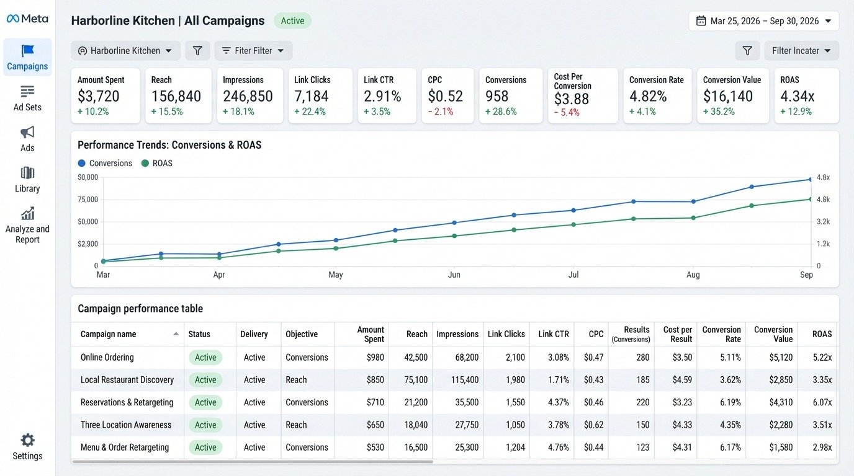This screenshot has width=854, height=476.
Task: Click the 75,100 reach cell
Action: click(x=415, y=380)
